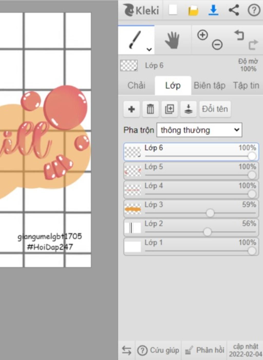This screenshot has height=360, width=263.
Task: Select the brush tool
Action: 135,39
